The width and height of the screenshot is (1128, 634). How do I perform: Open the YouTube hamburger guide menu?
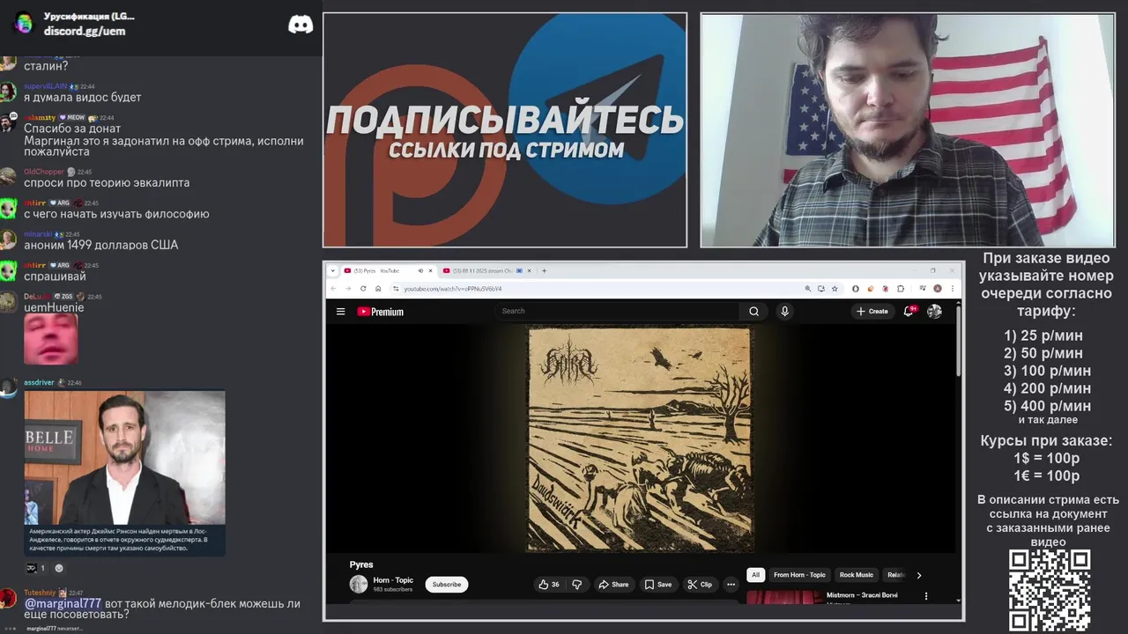click(340, 311)
